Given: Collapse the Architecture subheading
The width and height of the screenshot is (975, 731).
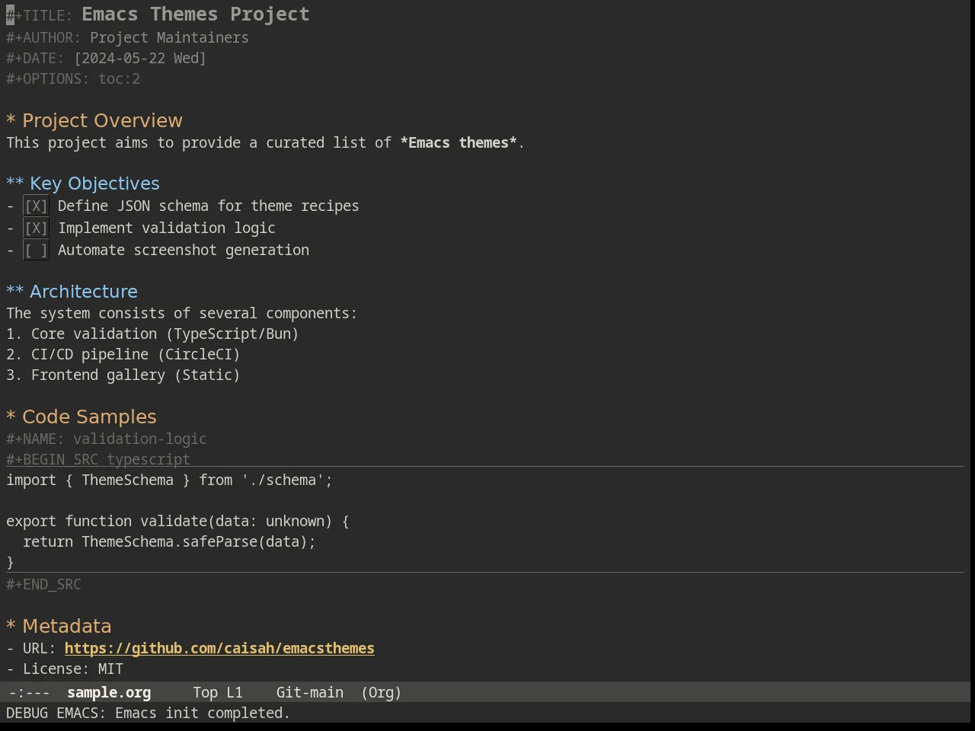Looking at the screenshot, I should coord(83,292).
